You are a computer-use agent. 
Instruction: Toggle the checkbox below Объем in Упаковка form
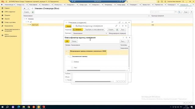pyautogui.click(x=66, y=80)
